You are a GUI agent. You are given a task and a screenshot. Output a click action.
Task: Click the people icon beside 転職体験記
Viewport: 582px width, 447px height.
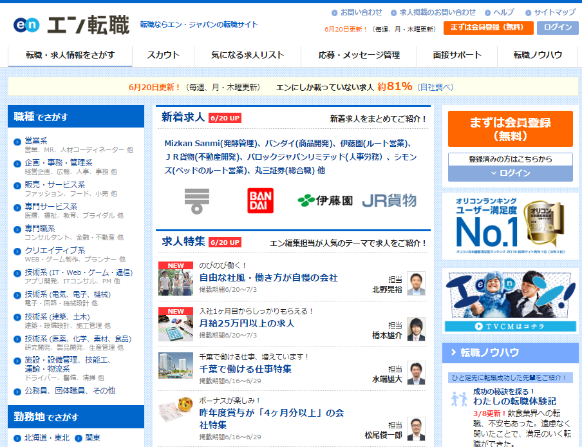(459, 398)
